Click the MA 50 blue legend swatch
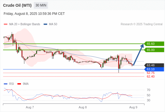The height and width of the screenshot is (112, 165). pos(45,24)
